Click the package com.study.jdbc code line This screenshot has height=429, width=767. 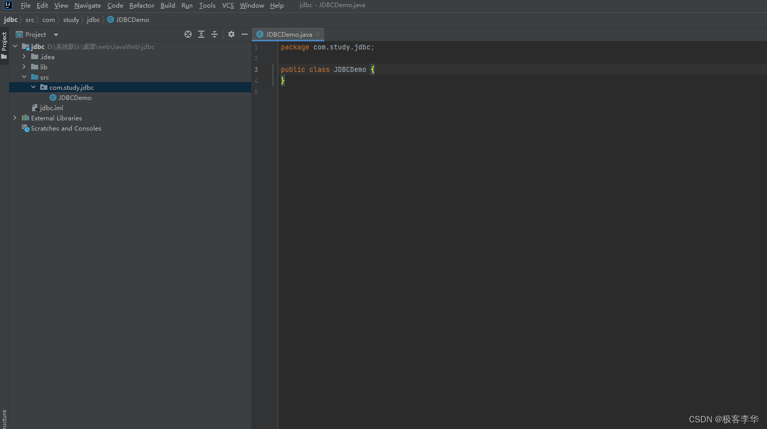click(x=327, y=47)
